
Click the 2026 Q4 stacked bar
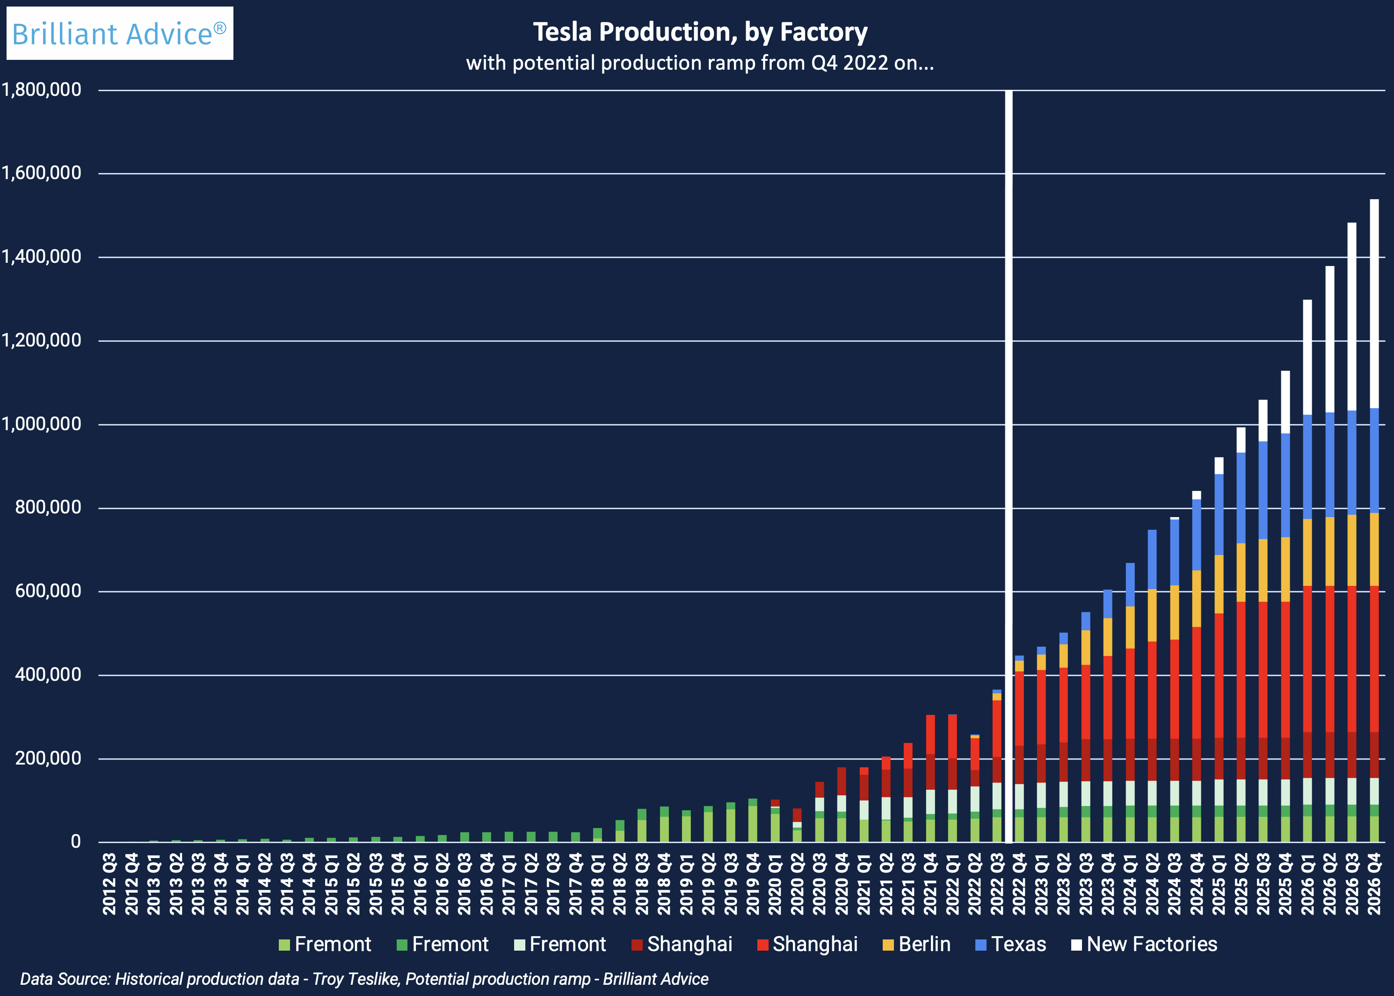1374,520
